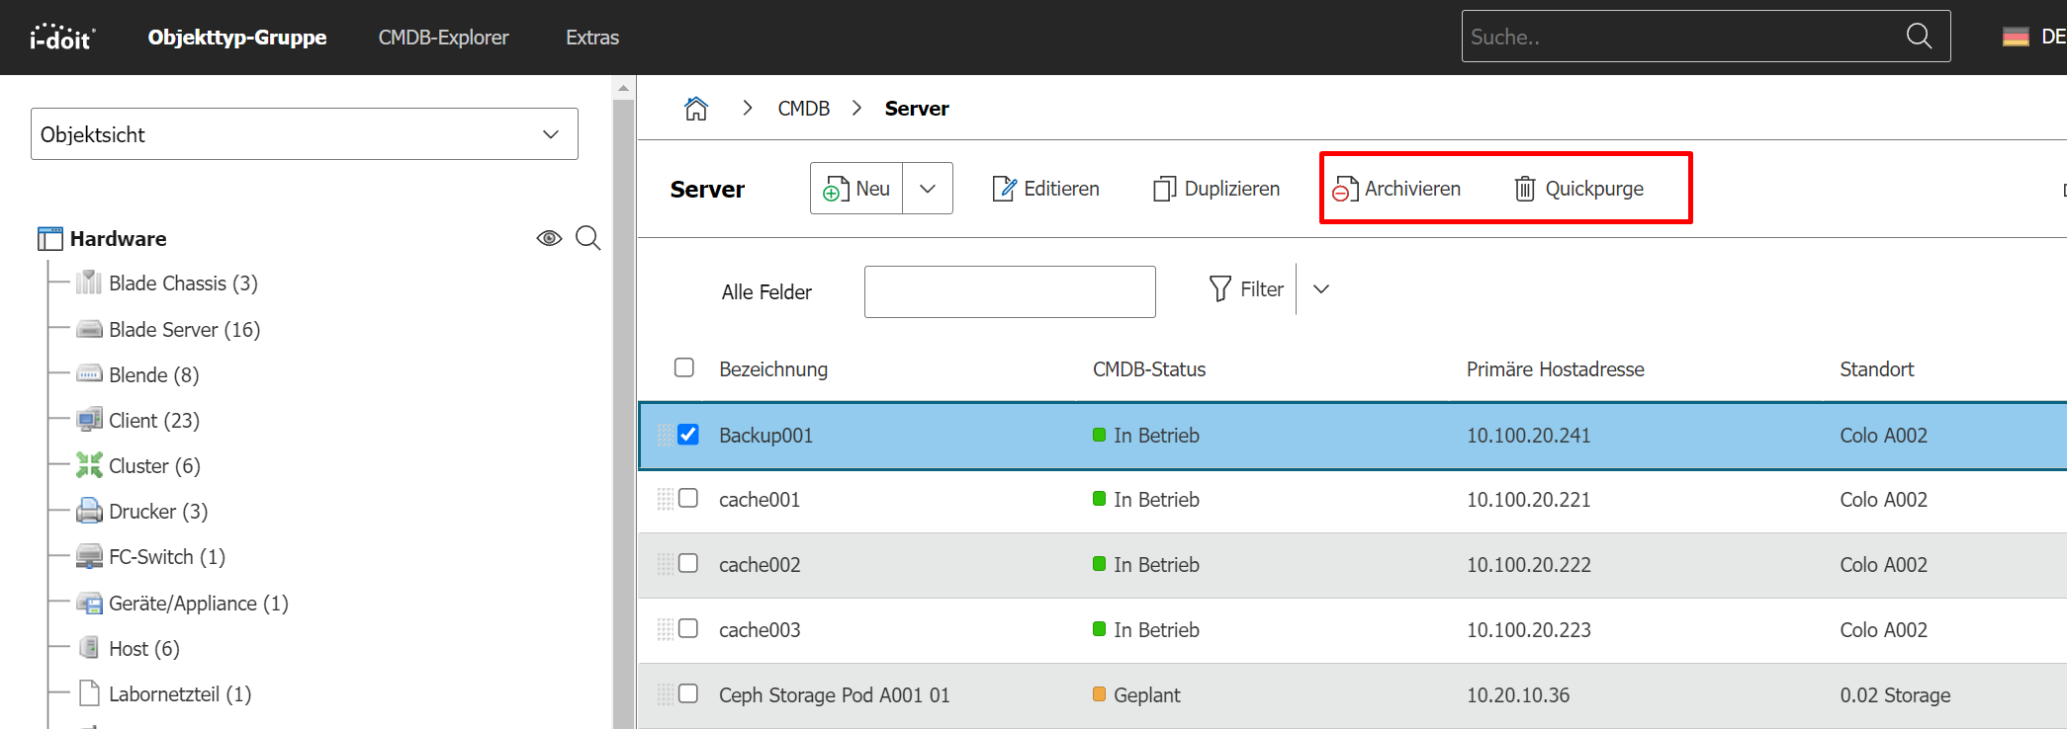Click the Blade Server icon in tree
This screenshot has height=729, width=2067.
(x=89, y=329)
